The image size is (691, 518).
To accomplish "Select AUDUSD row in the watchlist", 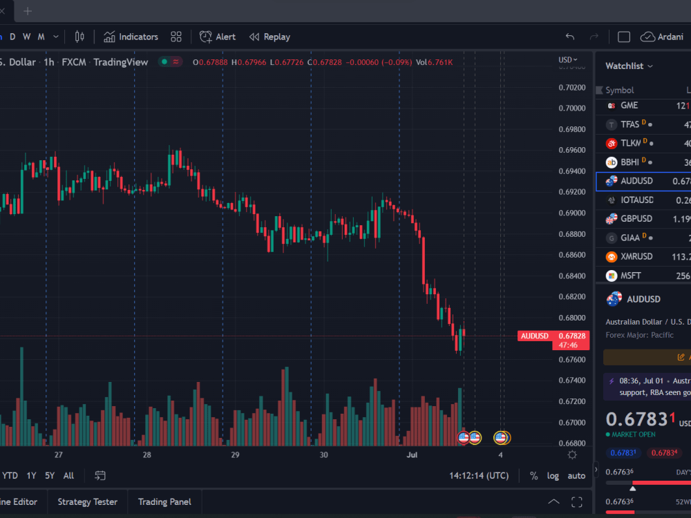I will [x=643, y=181].
